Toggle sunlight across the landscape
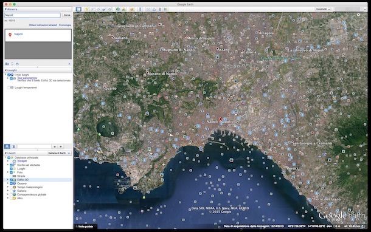371x232 pixels. click(x=123, y=9)
